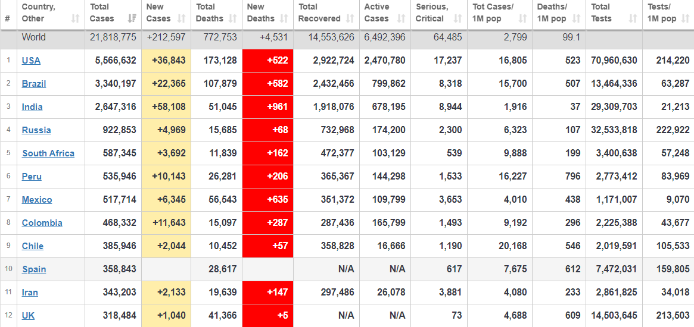Select World new deaths +4,531

tap(275, 37)
